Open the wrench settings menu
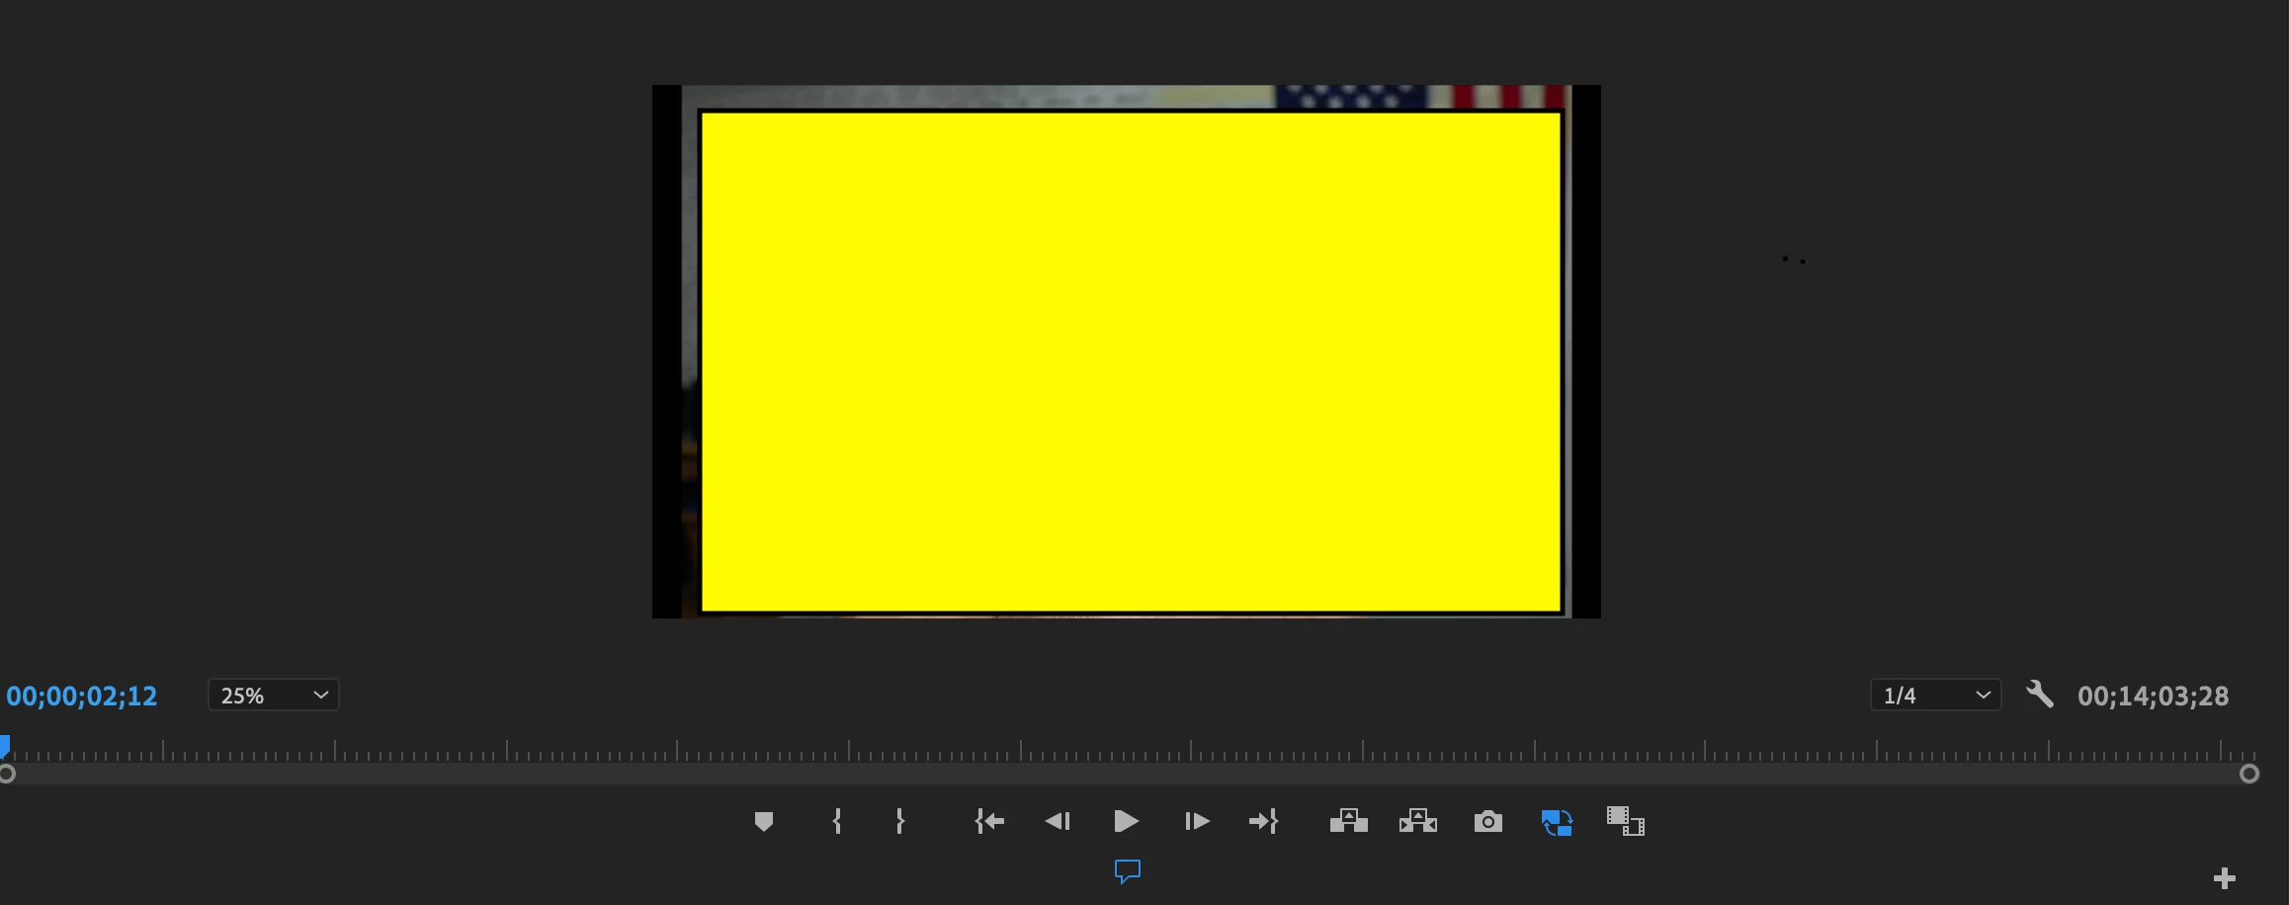The image size is (2289, 905). (x=2039, y=695)
